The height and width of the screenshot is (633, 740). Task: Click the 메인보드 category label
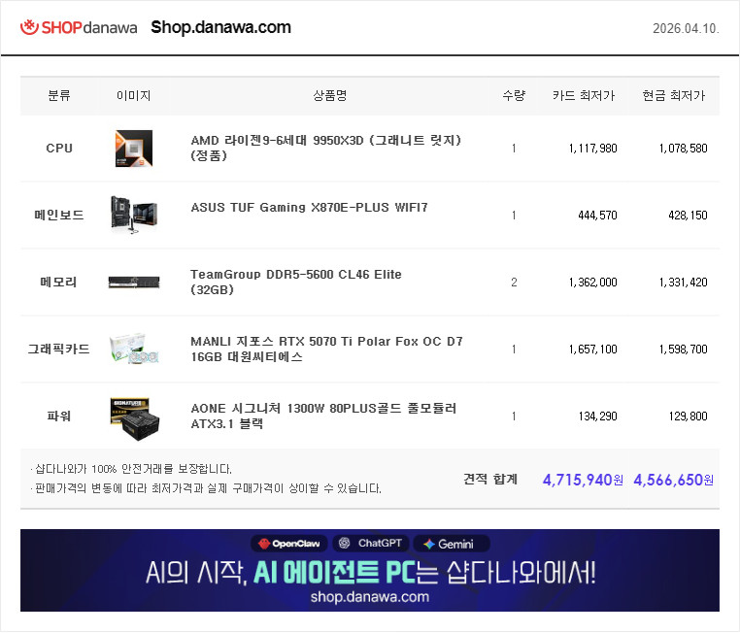click(59, 216)
